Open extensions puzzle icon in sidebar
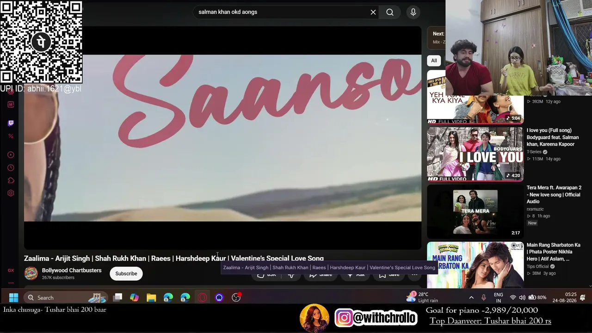The height and width of the screenshot is (333, 592). (x=11, y=180)
